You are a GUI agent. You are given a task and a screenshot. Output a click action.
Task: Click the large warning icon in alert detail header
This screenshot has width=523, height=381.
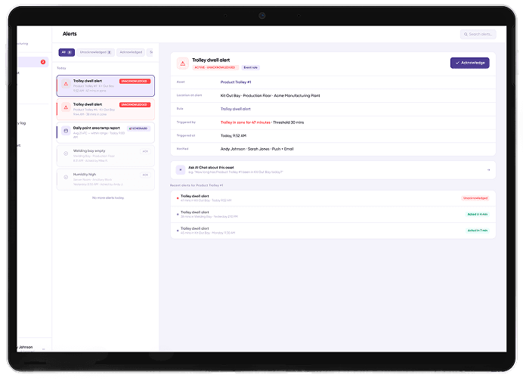(x=182, y=63)
